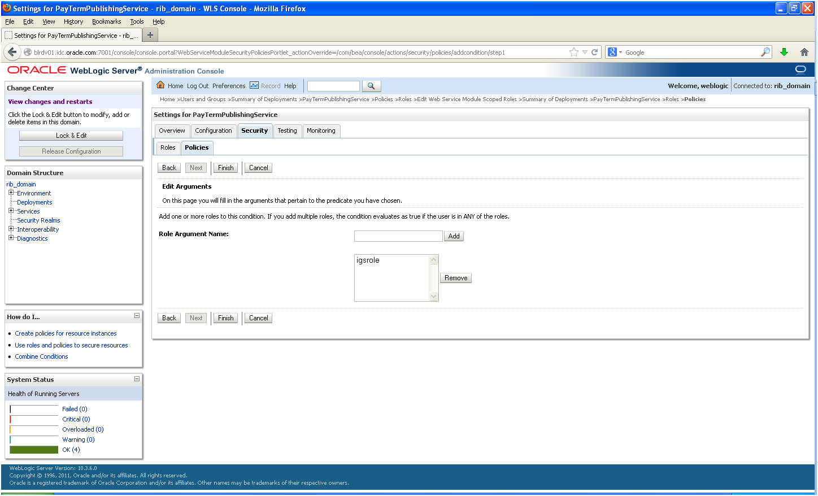Click the Record icon in console toolbar
This screenshot has width=818, height=496.
coord(254,85)
